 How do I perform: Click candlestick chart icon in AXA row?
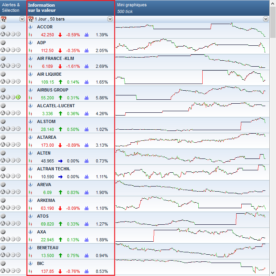coord(30,240)
